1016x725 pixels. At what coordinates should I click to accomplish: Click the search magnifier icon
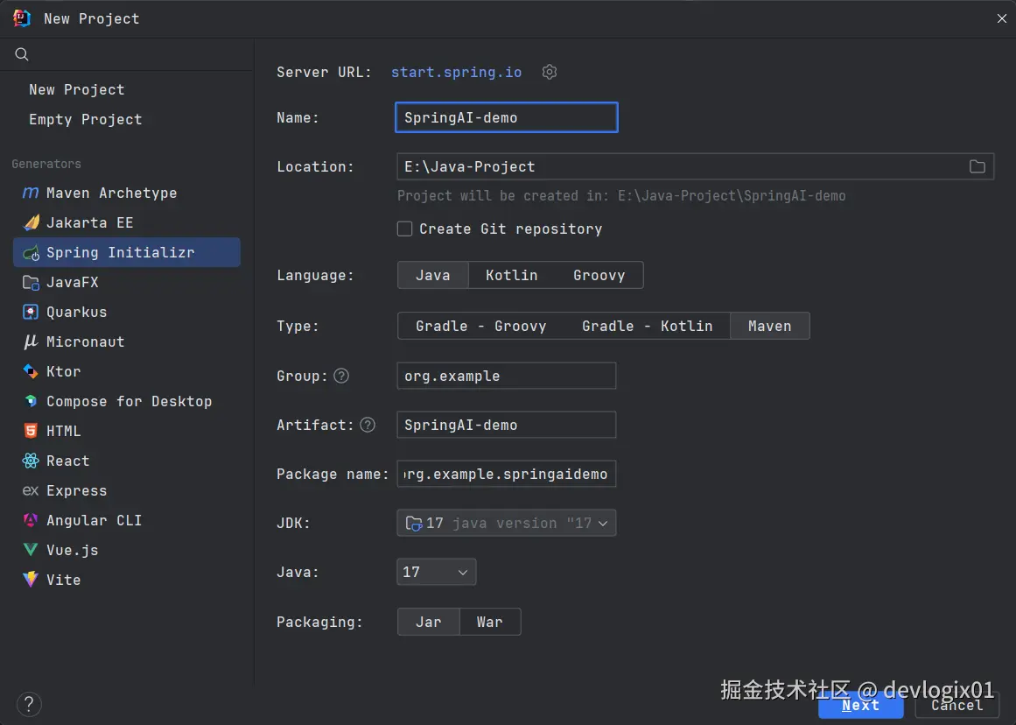pos(21,54)
